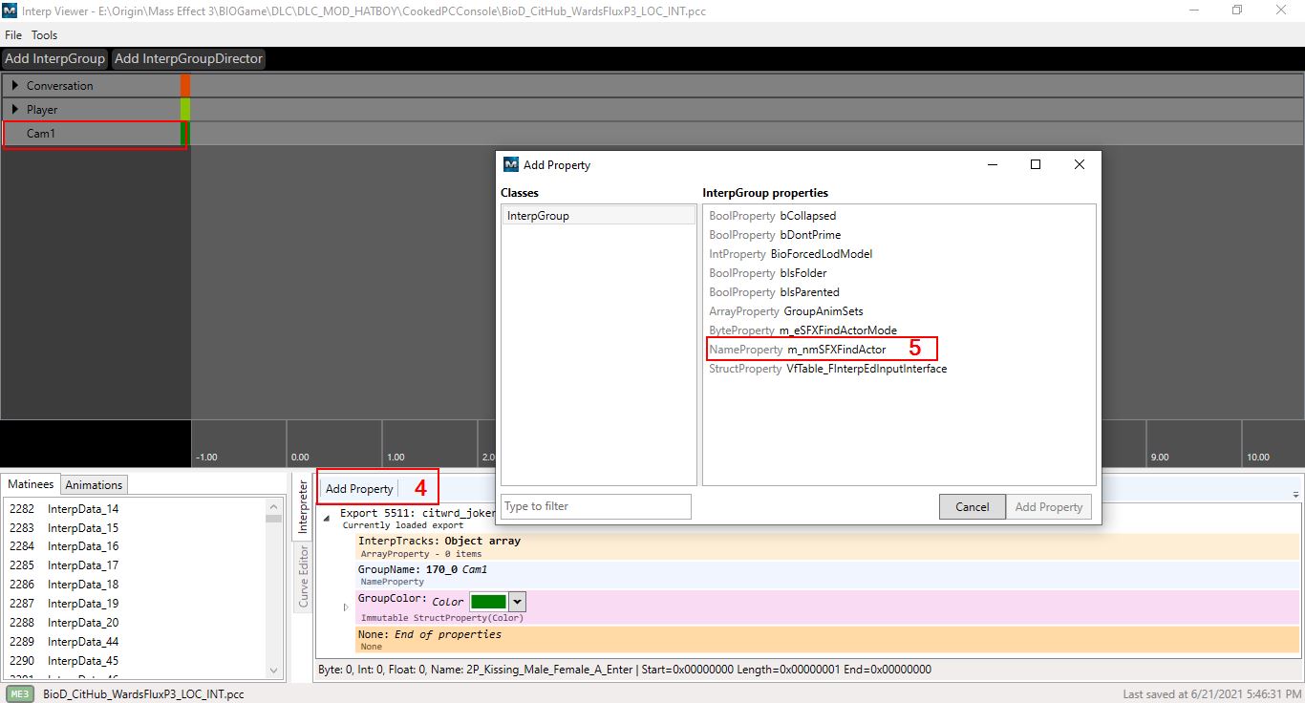The height and width of the screenshot is (703, 1305).
Task: Click the dialog's Add Property confirm button
Action: coord(1048,507)
